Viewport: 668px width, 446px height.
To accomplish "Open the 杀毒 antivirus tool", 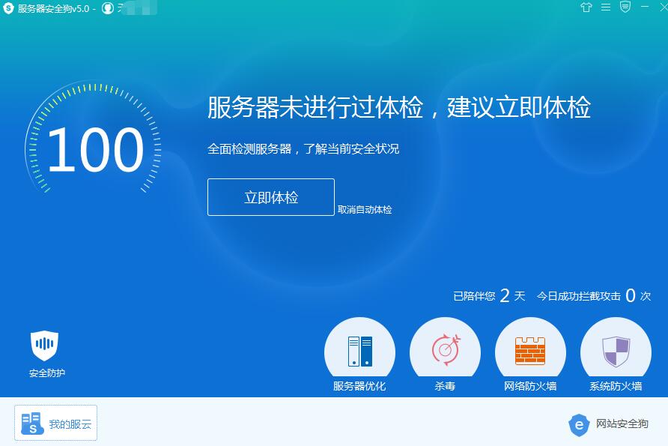I will [x=445, y=355].
